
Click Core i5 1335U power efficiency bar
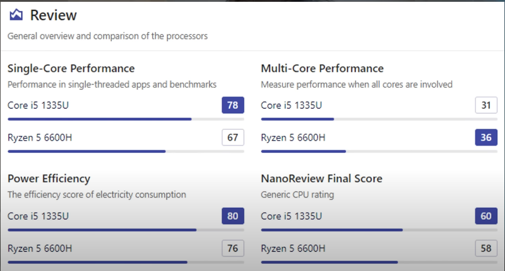(126, 230)
